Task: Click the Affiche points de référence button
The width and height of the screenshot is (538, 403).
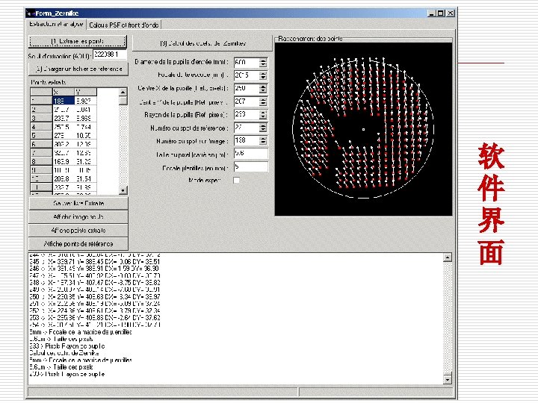Action: tap(78, 244)
